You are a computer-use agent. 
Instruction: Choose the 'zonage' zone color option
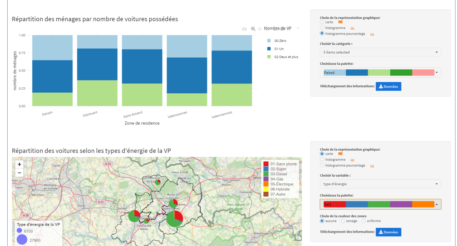pos(343,221)
